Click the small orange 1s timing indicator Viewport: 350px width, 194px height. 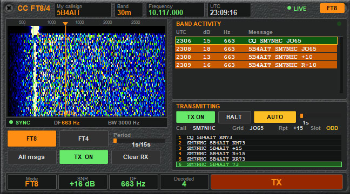click(x=301, y=116)
